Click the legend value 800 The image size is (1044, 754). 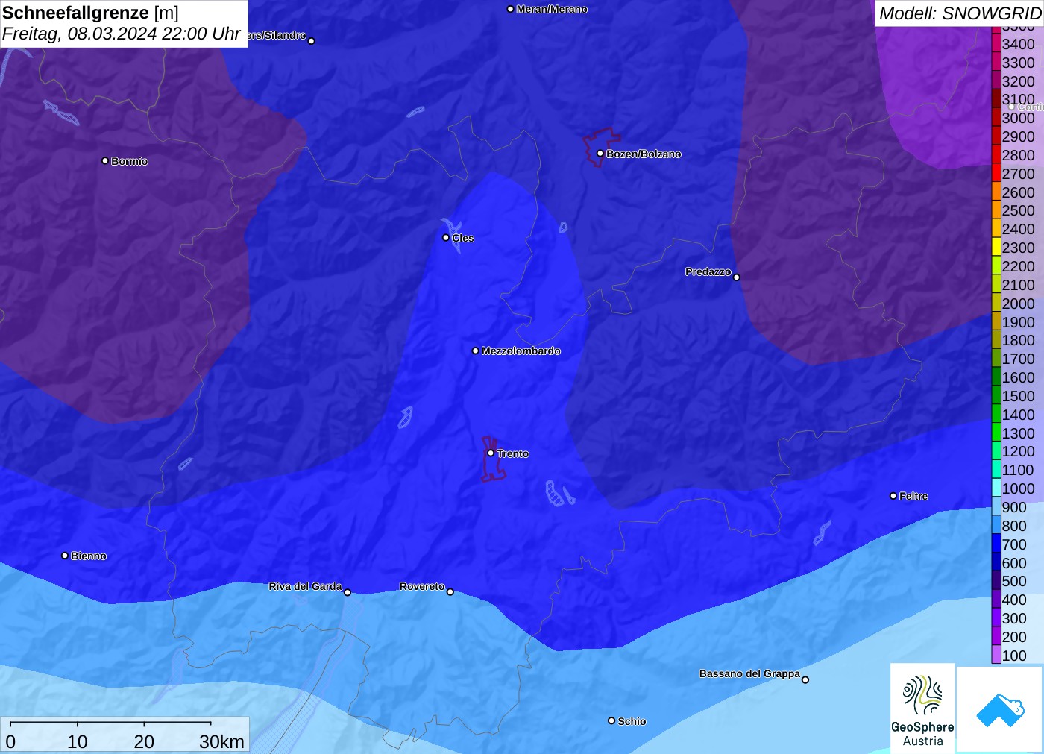[x=1014, y=526]
